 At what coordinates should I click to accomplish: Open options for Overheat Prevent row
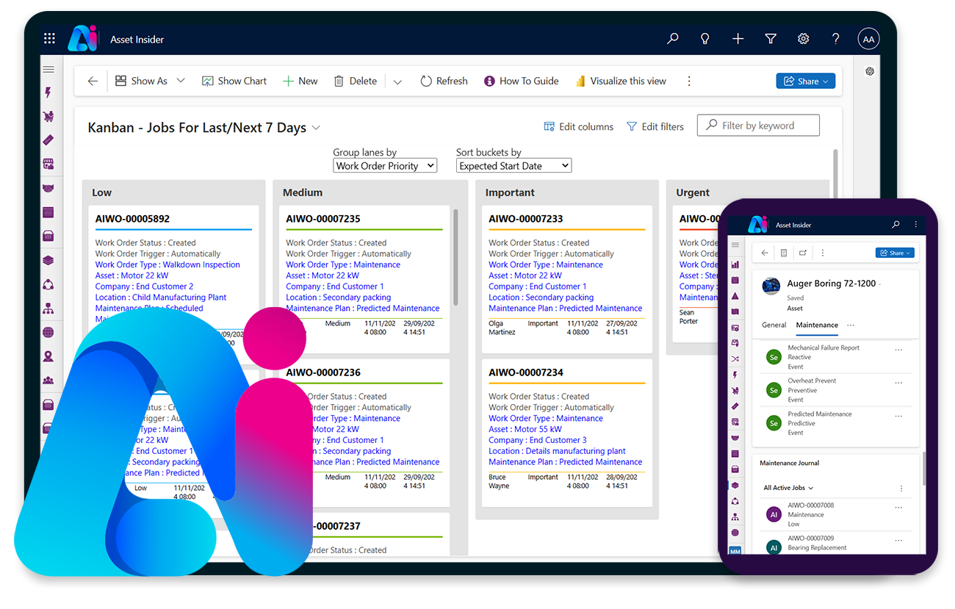(x=898, y=383)
